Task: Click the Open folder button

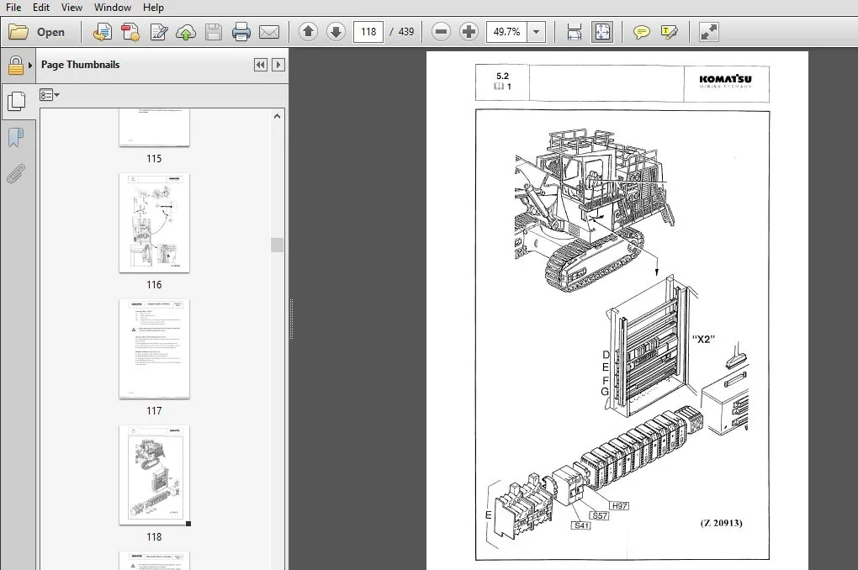Action: [x=37, y=32]
